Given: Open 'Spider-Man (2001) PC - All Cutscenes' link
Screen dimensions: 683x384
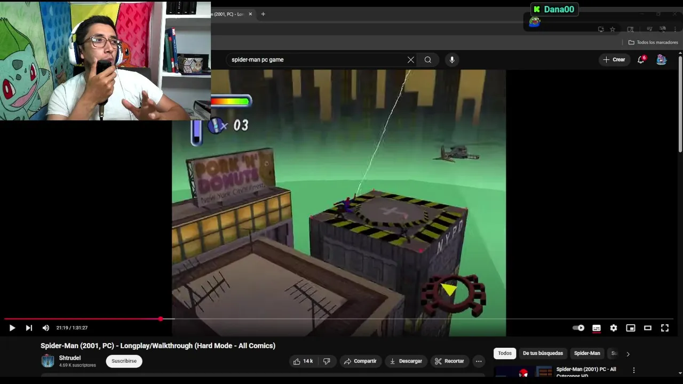Looking at the screenshot, I should [586, 372].
